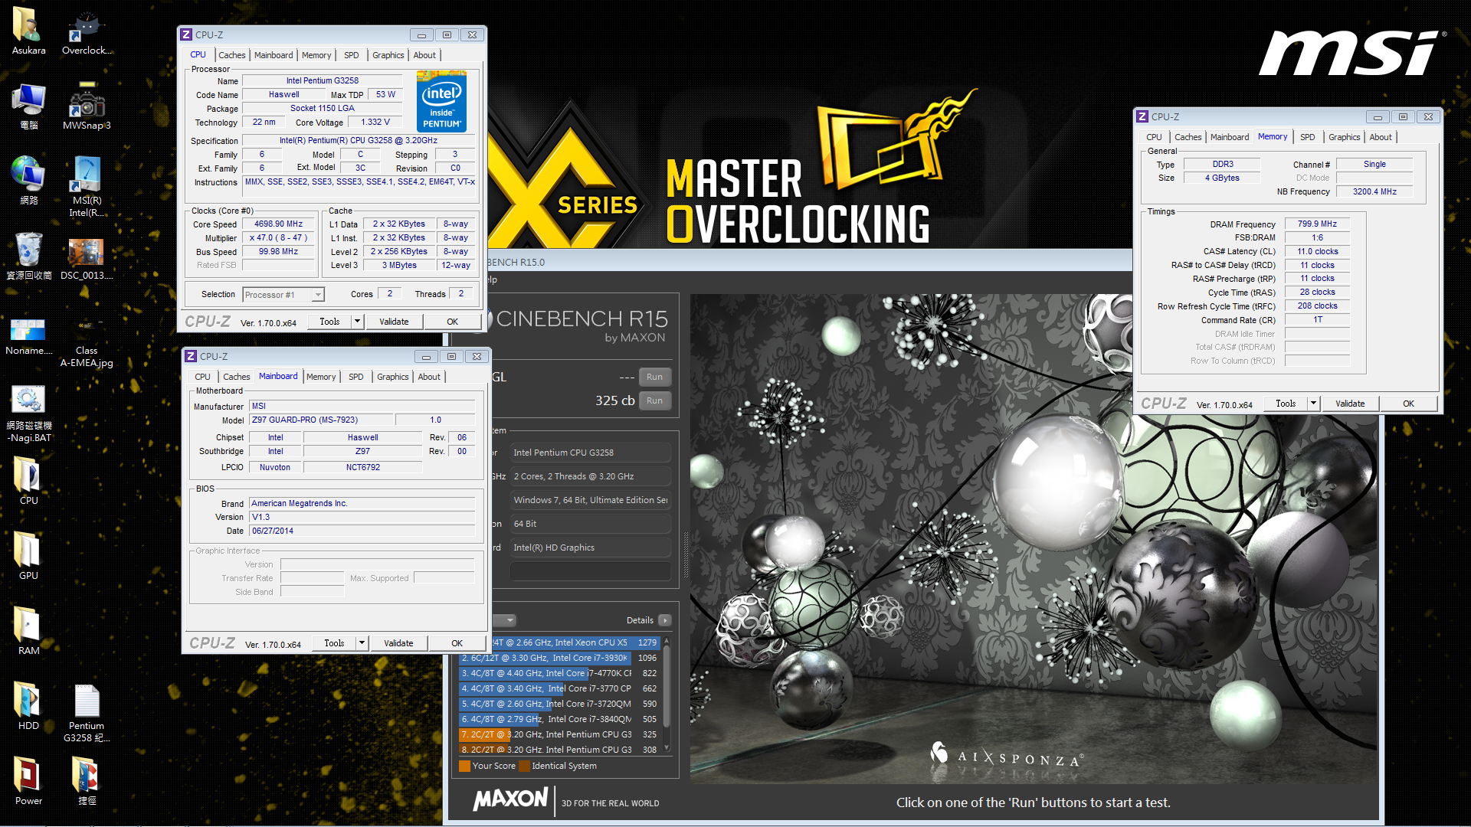
Task: Open the HDD folder on desktop
Action: coord(28,706)
